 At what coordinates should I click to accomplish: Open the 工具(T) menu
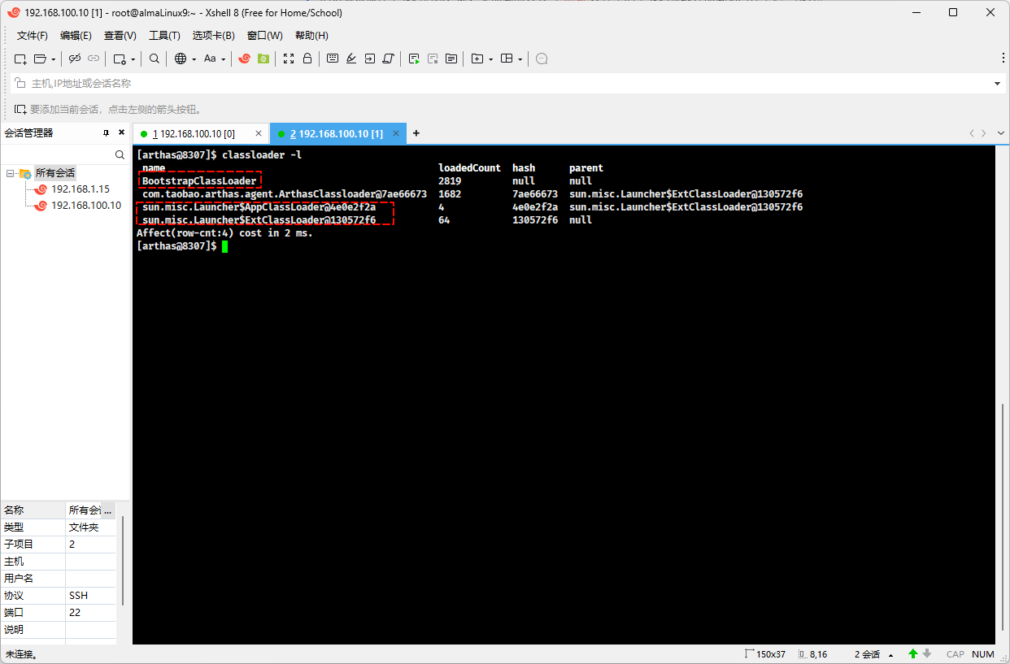pos(164,36)
